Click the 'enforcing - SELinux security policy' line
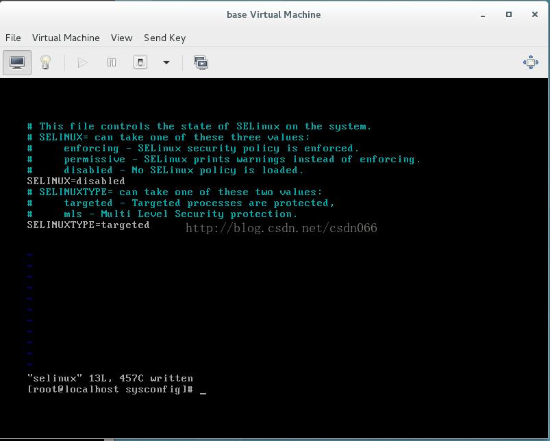The height and width of the screenshot is (441, 550). (x=193, y=149)
